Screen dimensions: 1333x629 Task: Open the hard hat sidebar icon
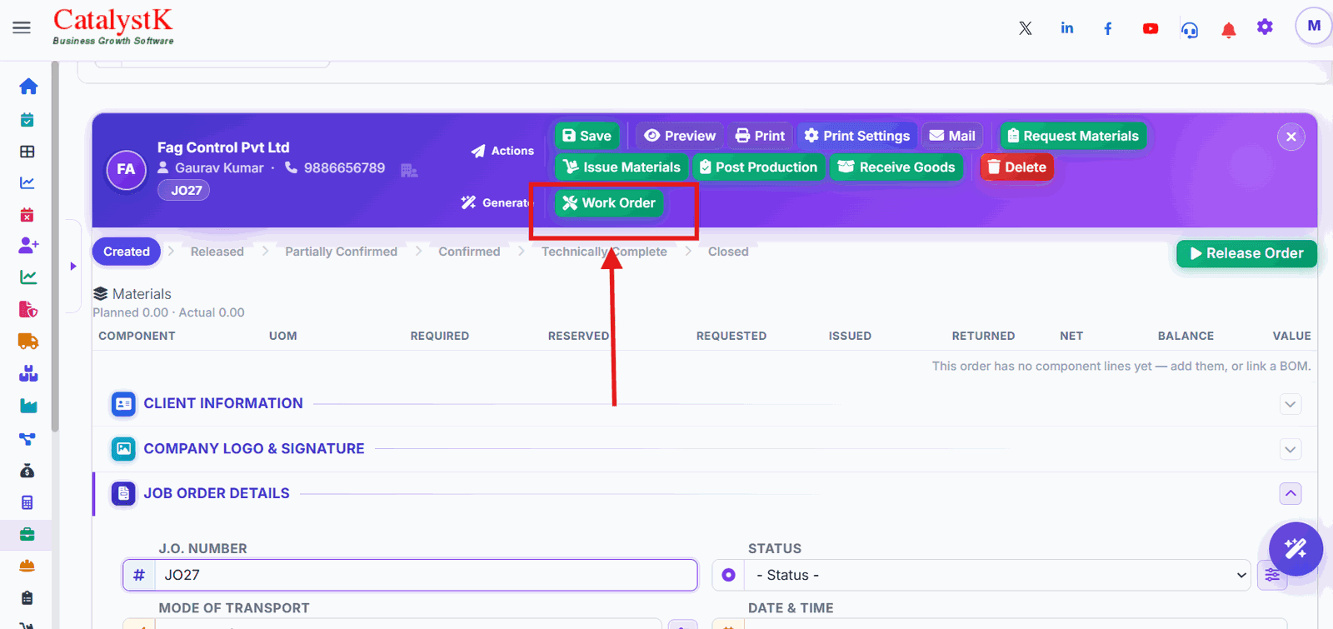pyautogui.click(x=27, y=566)
